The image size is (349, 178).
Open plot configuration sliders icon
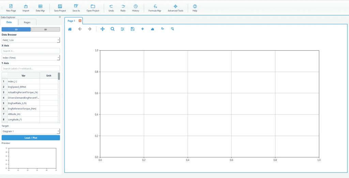(123, 29)
